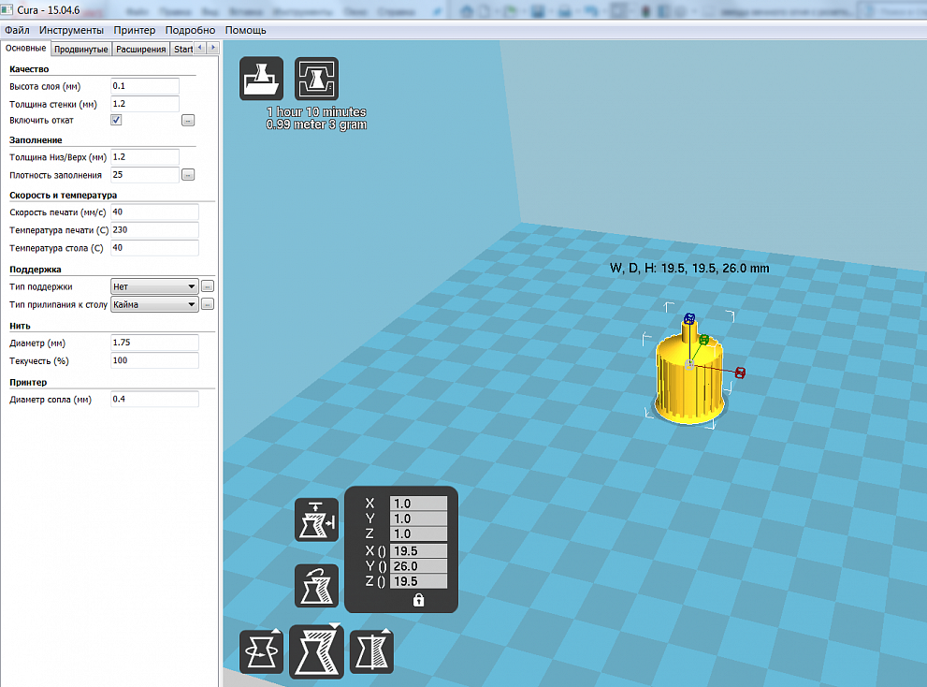Click the '1 hour 10 minutes' print time text
927x687 pixels.
tap(316, 111)
